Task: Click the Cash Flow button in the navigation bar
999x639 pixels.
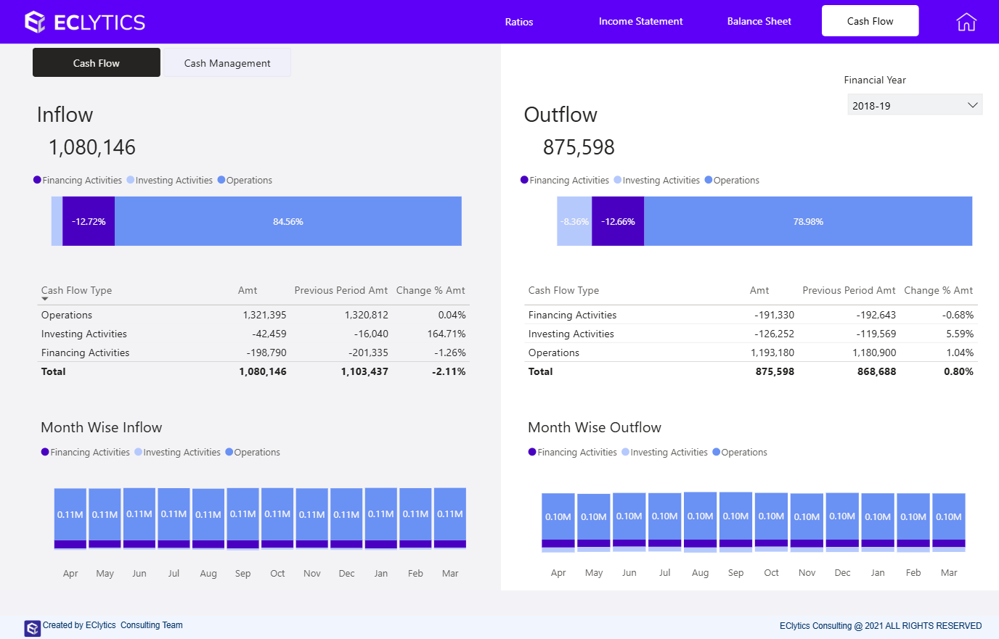Action: click(x=870, y=20)
